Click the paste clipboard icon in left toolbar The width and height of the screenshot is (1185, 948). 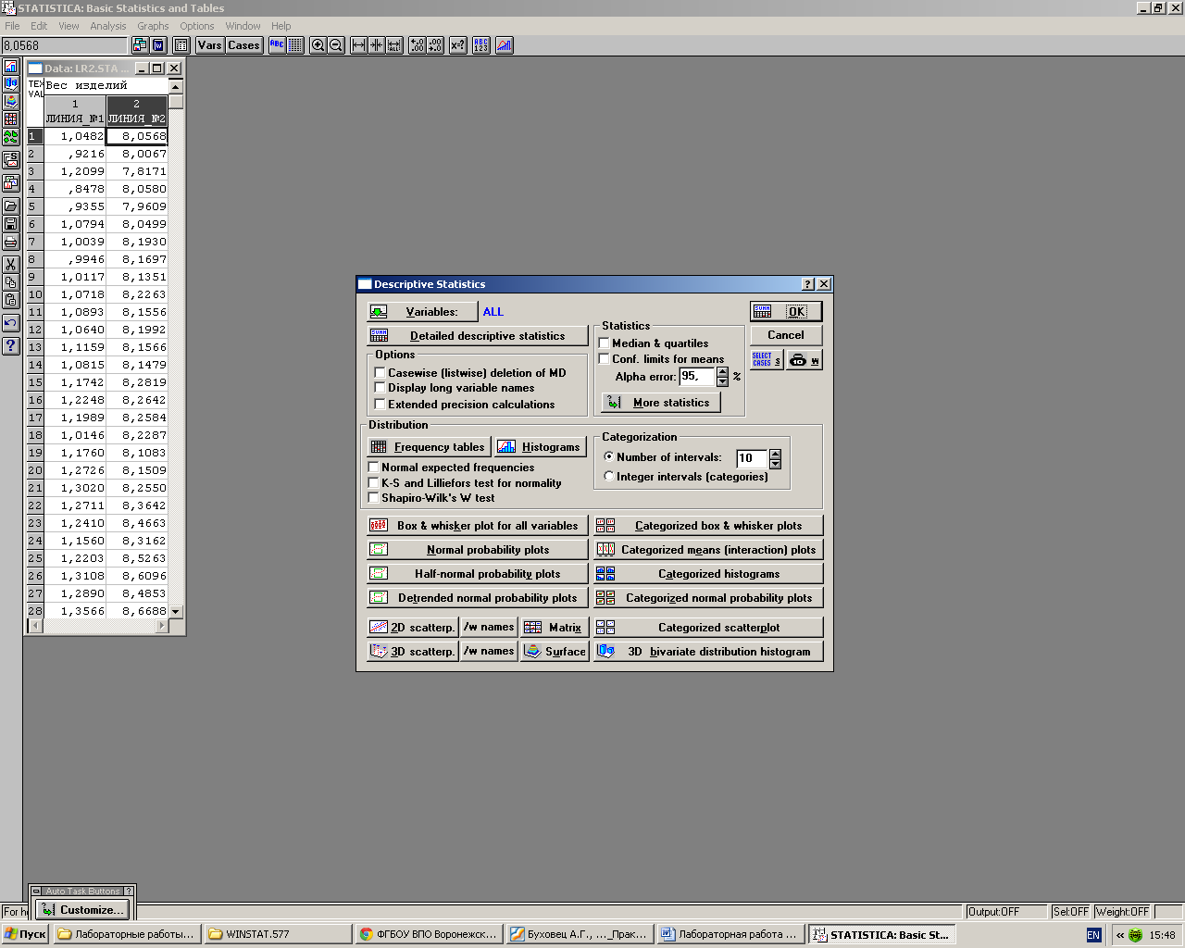(x=11, y=300)
